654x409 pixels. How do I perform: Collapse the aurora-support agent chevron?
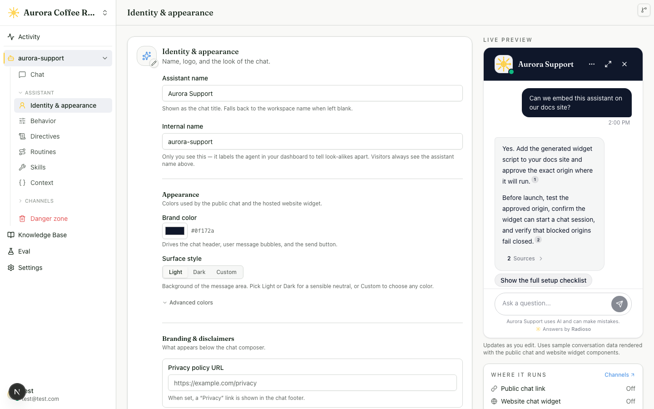(x=105, y=58)
